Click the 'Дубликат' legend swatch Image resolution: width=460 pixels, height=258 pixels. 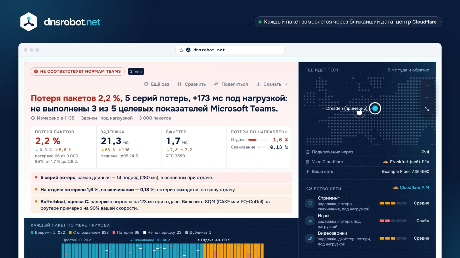tap(187, 232)
